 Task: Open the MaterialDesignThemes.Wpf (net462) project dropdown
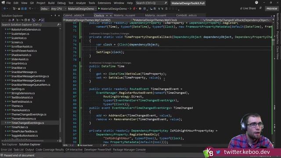pyautogui.click(x=97, y=20)
